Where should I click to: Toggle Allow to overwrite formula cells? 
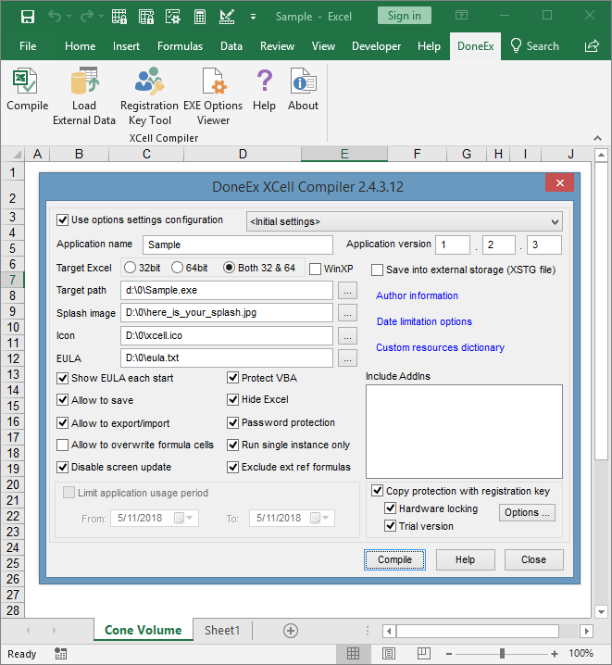62,445
